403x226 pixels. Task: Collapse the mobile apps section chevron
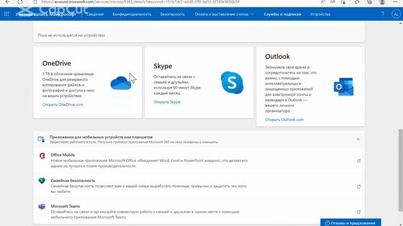[358, 139]
